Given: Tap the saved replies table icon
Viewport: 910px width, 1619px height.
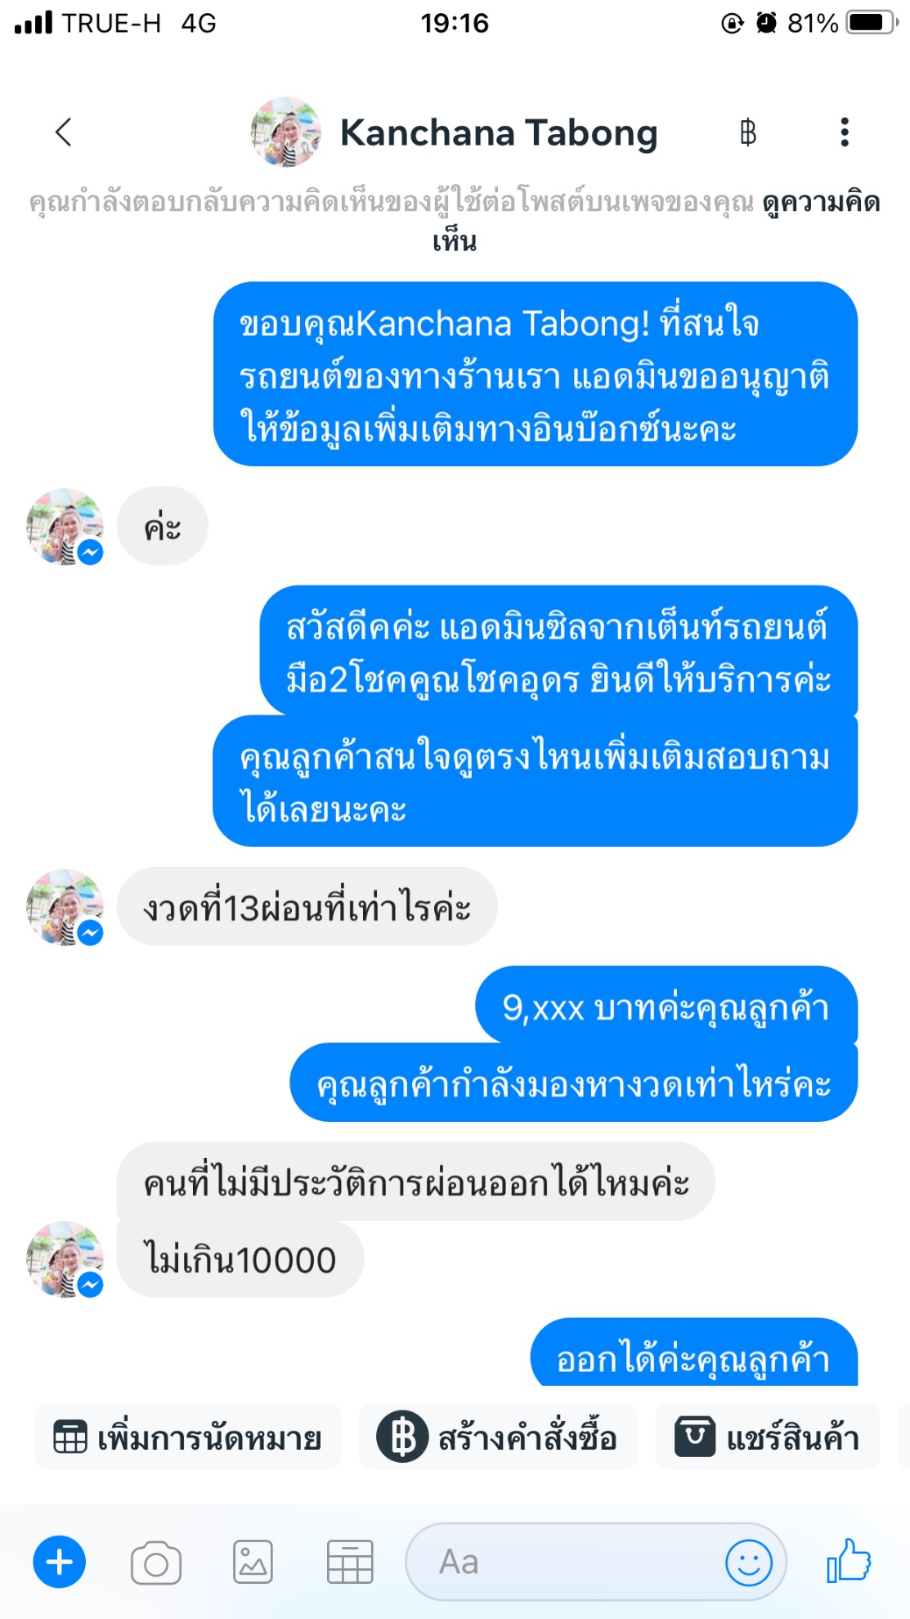Looking at the screenshot, I should click(x=350, y=1563).
